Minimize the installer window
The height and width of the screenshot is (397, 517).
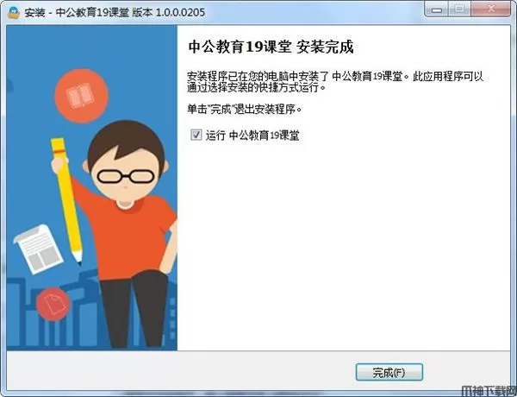(437, 9)
